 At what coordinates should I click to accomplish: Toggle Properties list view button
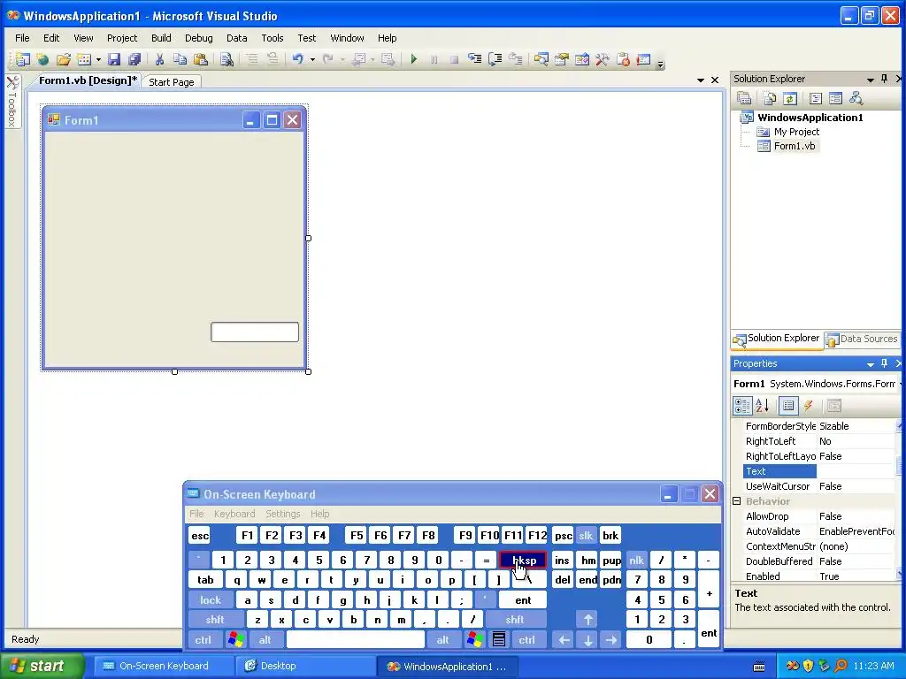[x=787, y=406]
